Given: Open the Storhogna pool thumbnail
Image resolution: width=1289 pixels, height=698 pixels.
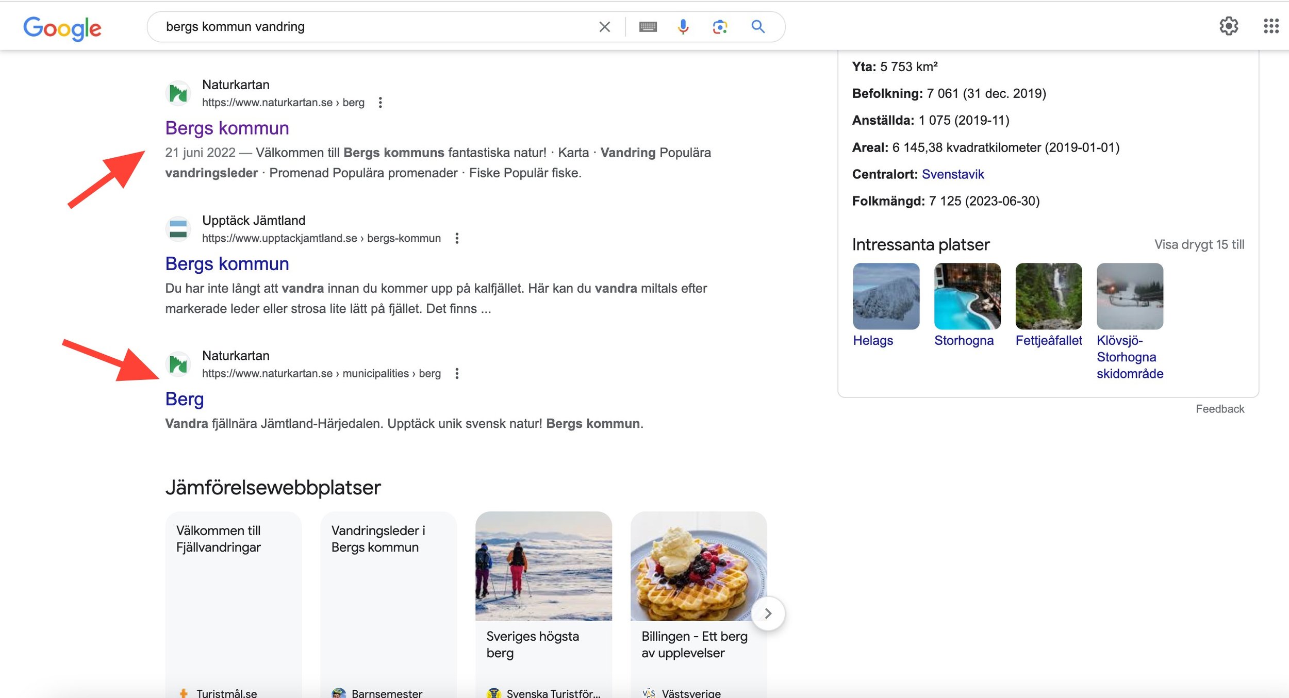Looking at the screenshot, I should click(x=967, y=296).
